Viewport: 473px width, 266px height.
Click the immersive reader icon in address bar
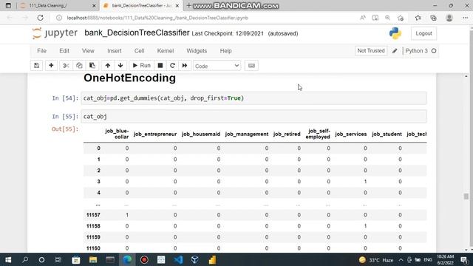coord(375,18)
